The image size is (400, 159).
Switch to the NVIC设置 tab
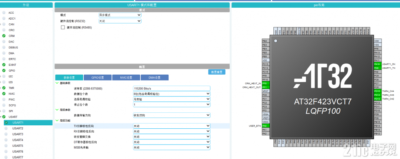(x=126, y=77)
